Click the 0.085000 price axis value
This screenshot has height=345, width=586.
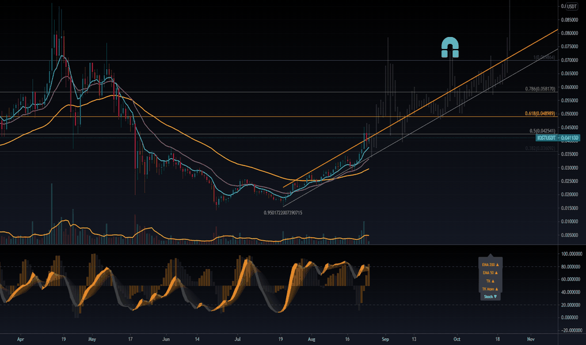(x=569, y=20)
